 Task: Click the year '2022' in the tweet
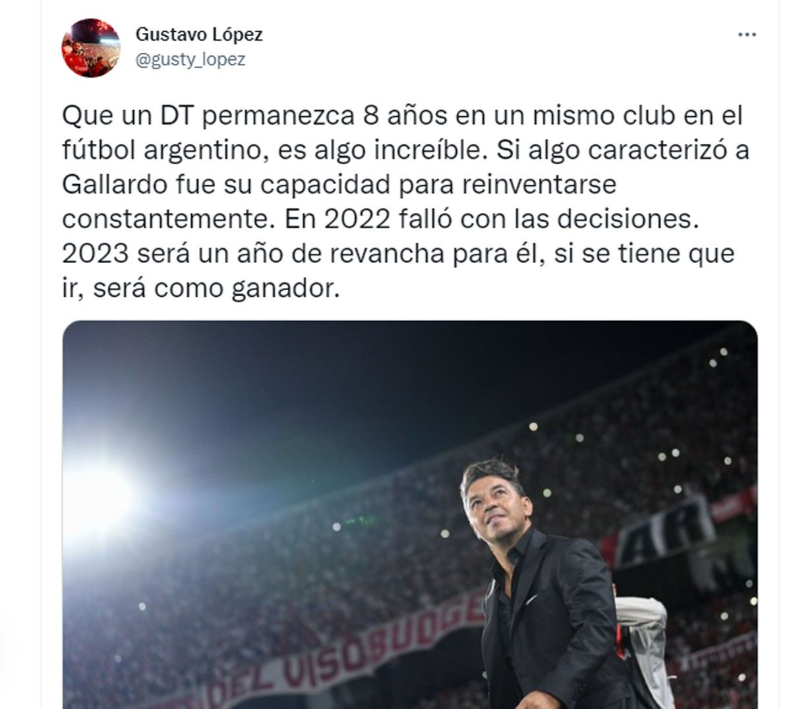357,220
